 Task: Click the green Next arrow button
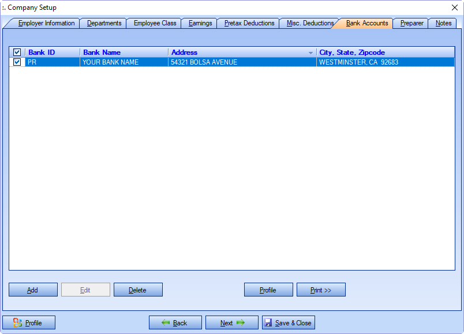pos(231,322)
